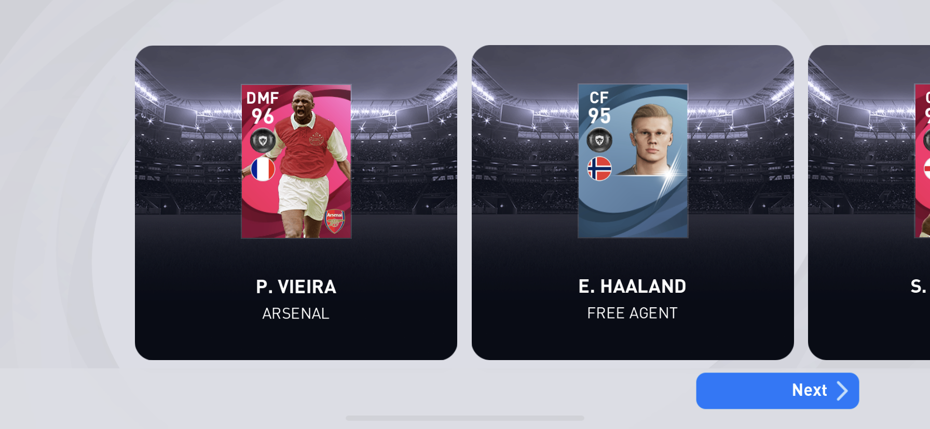Screen dimensions: 930x429
Task: Click the P. VIEIRA name label
Action: point(296,287)
